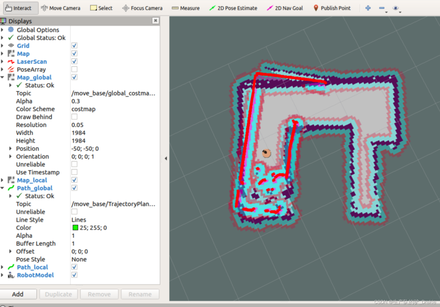Edit the Buffer Length value field
This screenshot has width=440, height=307.
coord(115,243)
